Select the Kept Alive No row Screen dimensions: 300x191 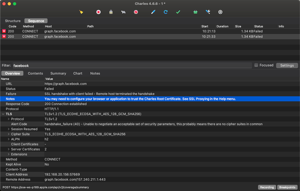pyautogui.click(x=150, y=164)
